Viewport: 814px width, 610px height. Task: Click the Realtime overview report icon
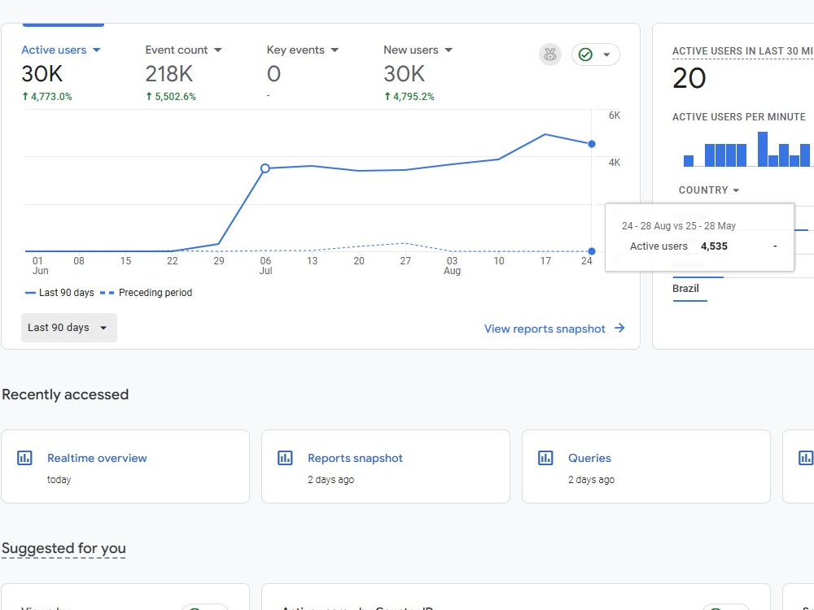click(x=24, y=458)
